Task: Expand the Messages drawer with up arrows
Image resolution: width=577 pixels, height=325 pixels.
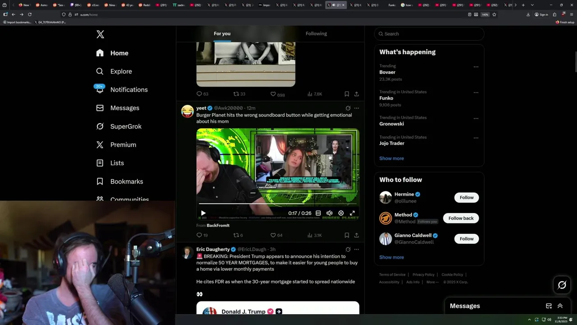Action: pos(560,306)
